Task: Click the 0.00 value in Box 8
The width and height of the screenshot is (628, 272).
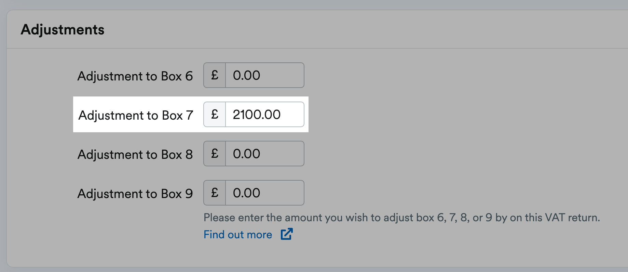Action: coord(246,154)
